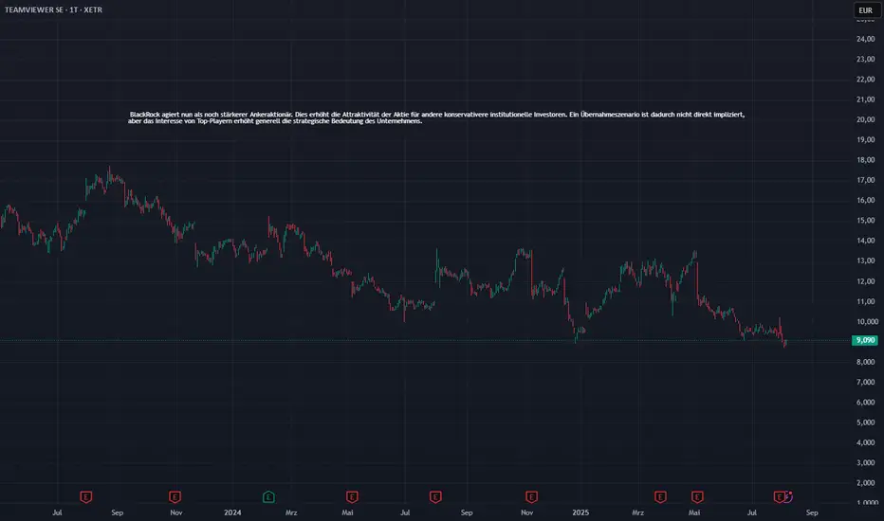Click the 2,000 price scale label
The image size is (884, 521).
tap(865, 483)
